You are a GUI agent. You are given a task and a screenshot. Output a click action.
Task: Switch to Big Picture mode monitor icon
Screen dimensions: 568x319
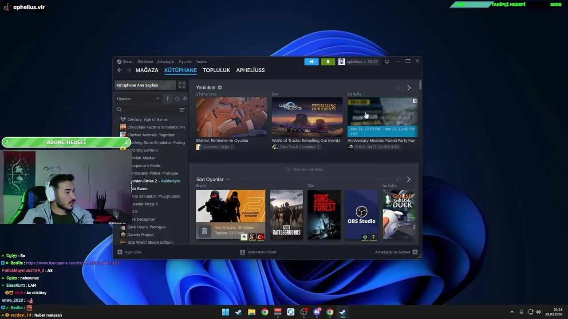click(387, 62)
